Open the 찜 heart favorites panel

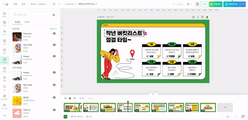(4, 88)
